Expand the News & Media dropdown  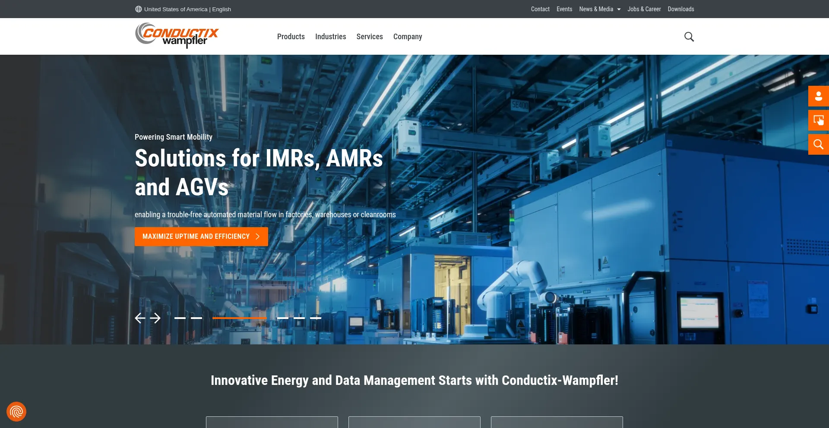599,9
